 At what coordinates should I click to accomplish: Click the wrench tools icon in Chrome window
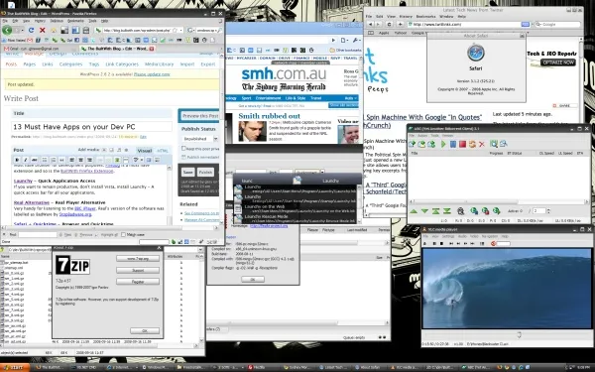356,40
